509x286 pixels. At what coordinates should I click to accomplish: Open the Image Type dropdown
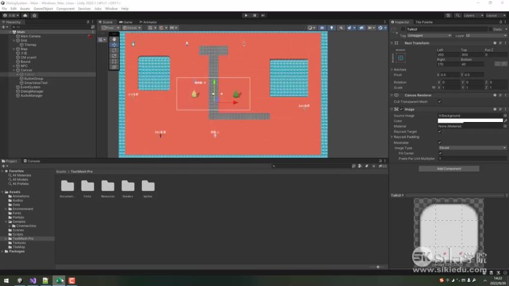[472, 148]
